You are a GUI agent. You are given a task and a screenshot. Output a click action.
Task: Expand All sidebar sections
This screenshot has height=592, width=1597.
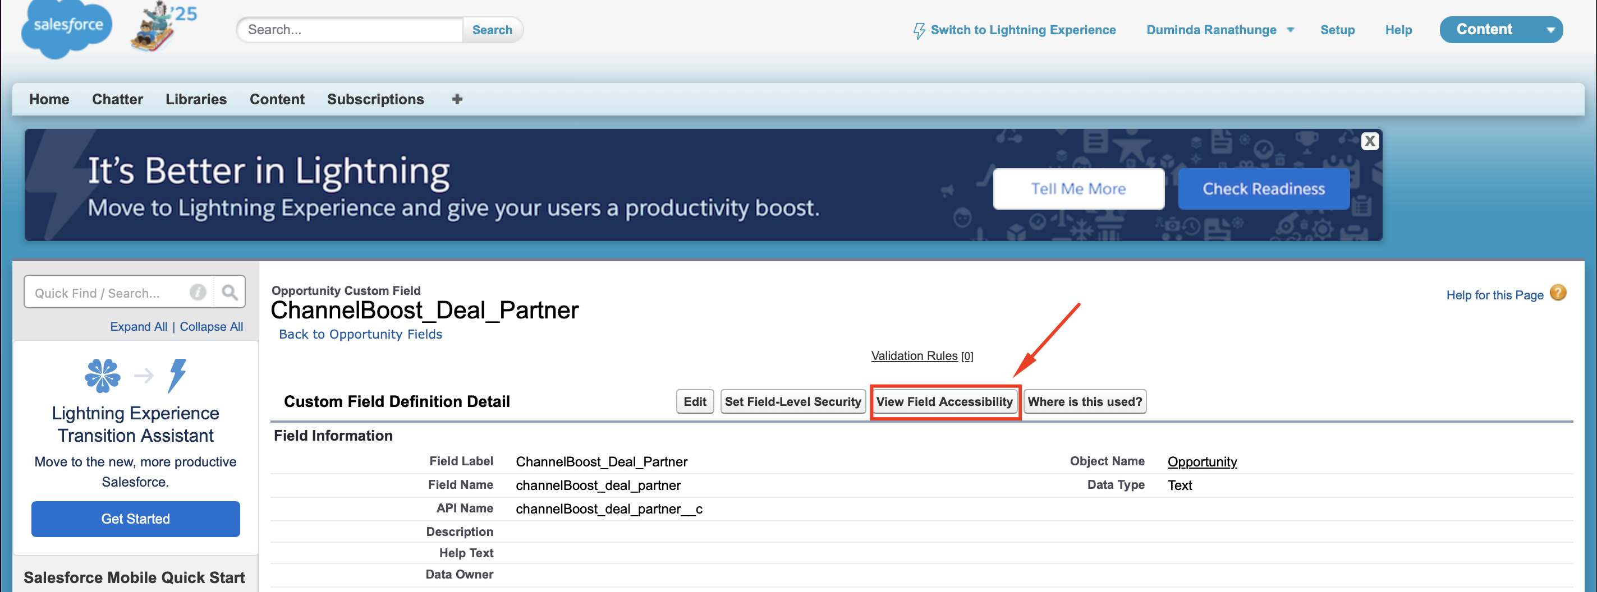[x=138, y=326]
